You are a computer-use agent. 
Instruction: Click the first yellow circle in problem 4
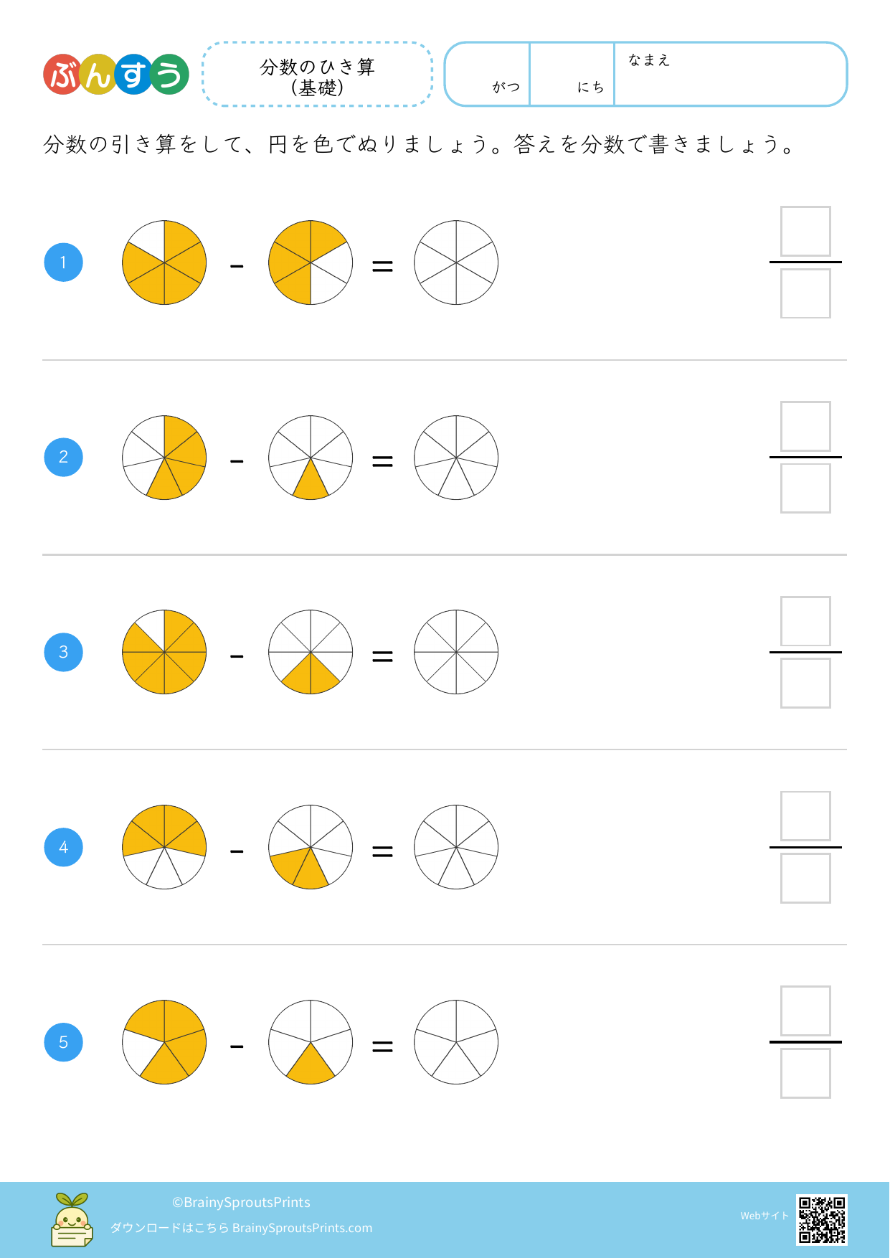point(164,847)
